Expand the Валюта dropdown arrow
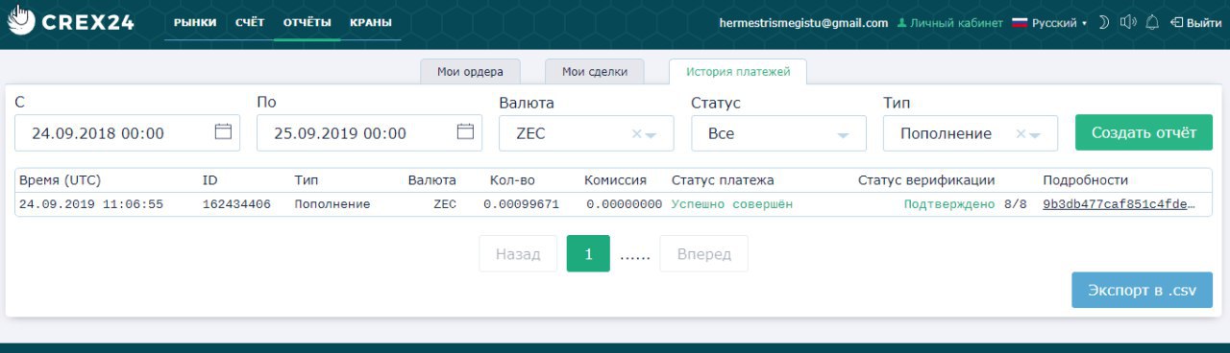1230x353 pixels. (x=651, y=135)
